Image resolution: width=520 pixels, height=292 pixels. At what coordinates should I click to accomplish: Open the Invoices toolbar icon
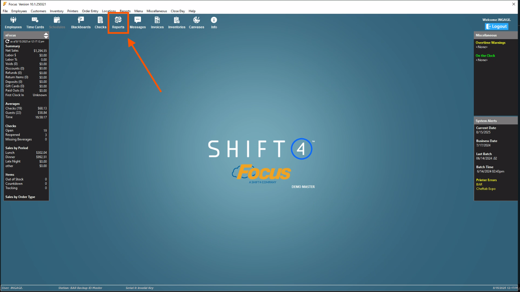157,23
